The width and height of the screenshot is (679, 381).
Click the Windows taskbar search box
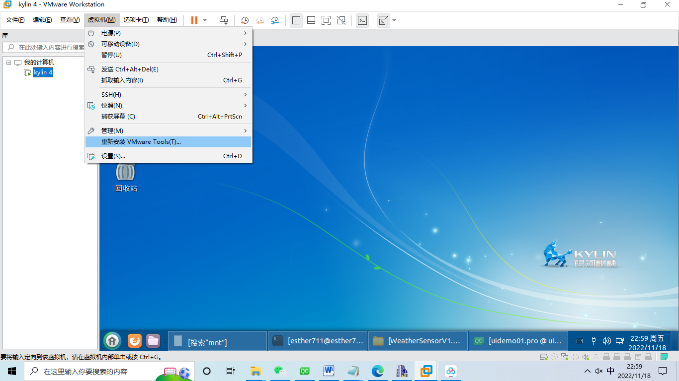click(108, 371)
